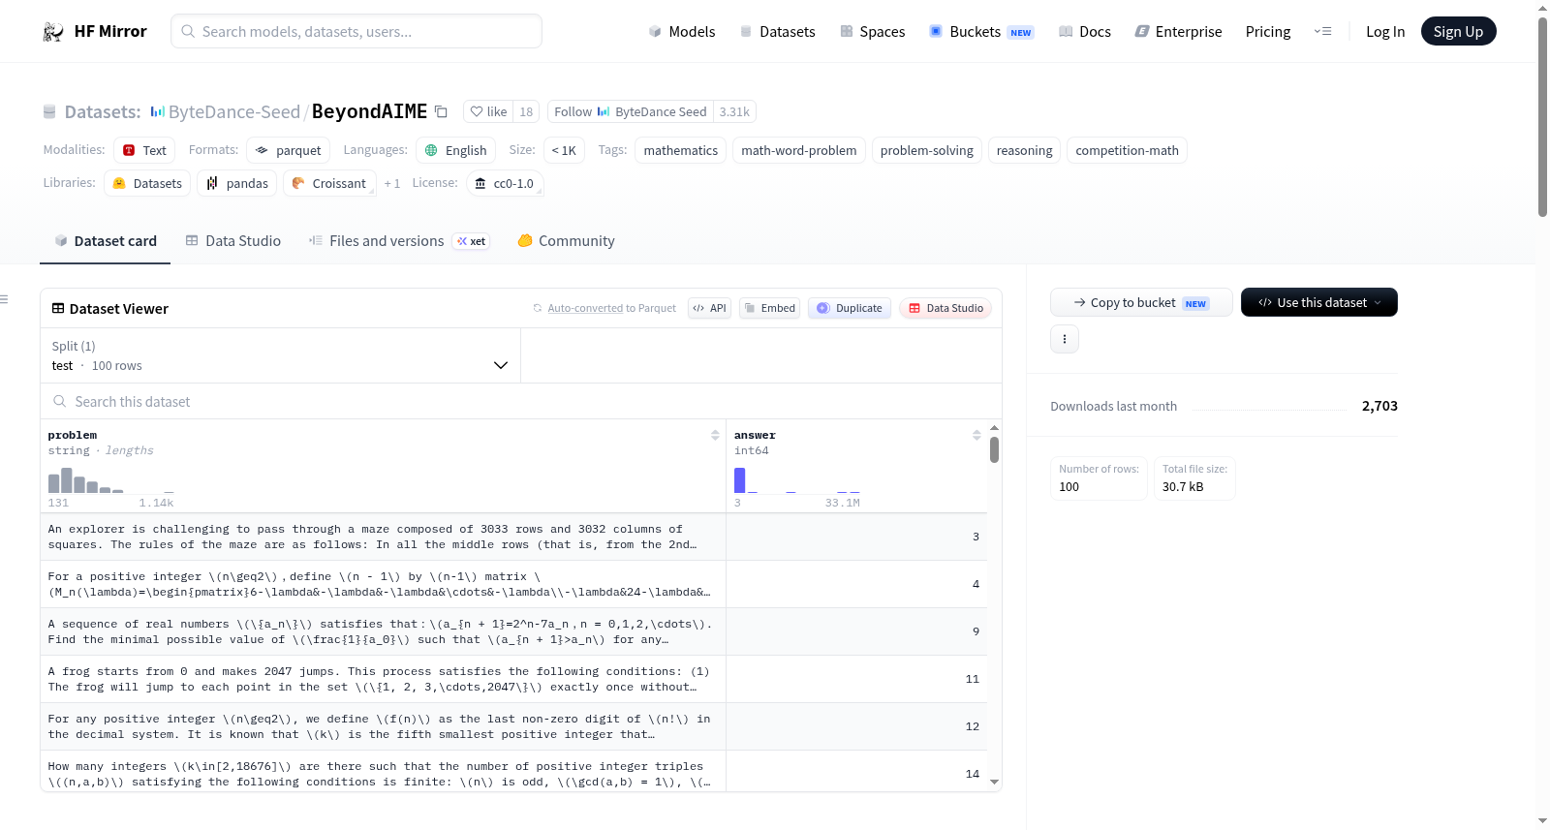Screen dimensions: 1550x830
Task: Select the Croissant library tag
Action: click(x=329, y=183)
